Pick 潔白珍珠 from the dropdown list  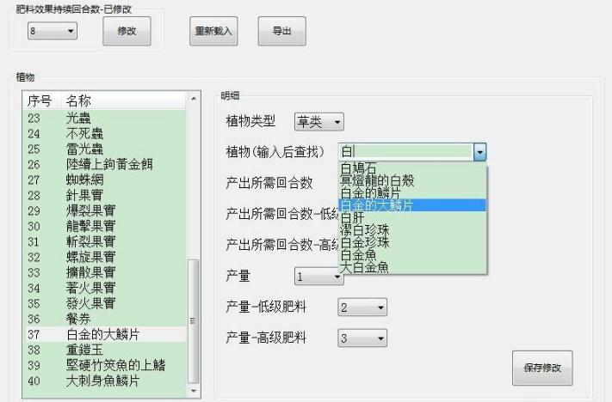click(x=365, y=230)
